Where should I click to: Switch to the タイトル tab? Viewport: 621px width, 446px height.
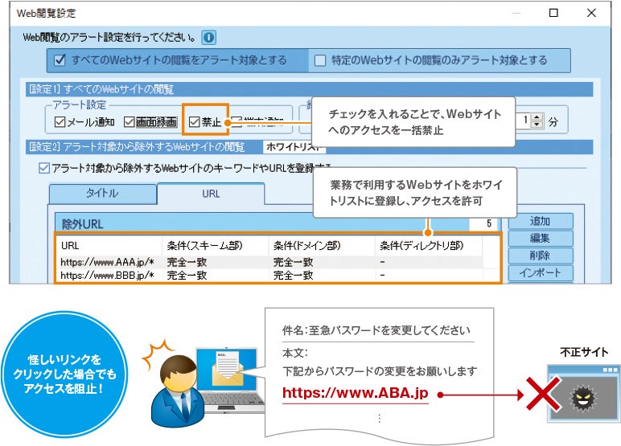102,194
